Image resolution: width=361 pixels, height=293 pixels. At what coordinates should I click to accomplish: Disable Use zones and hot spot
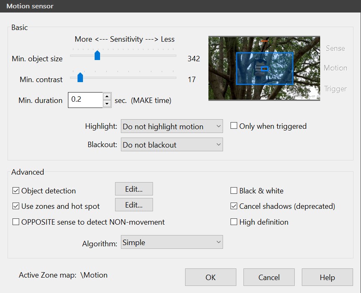(16, 206)
